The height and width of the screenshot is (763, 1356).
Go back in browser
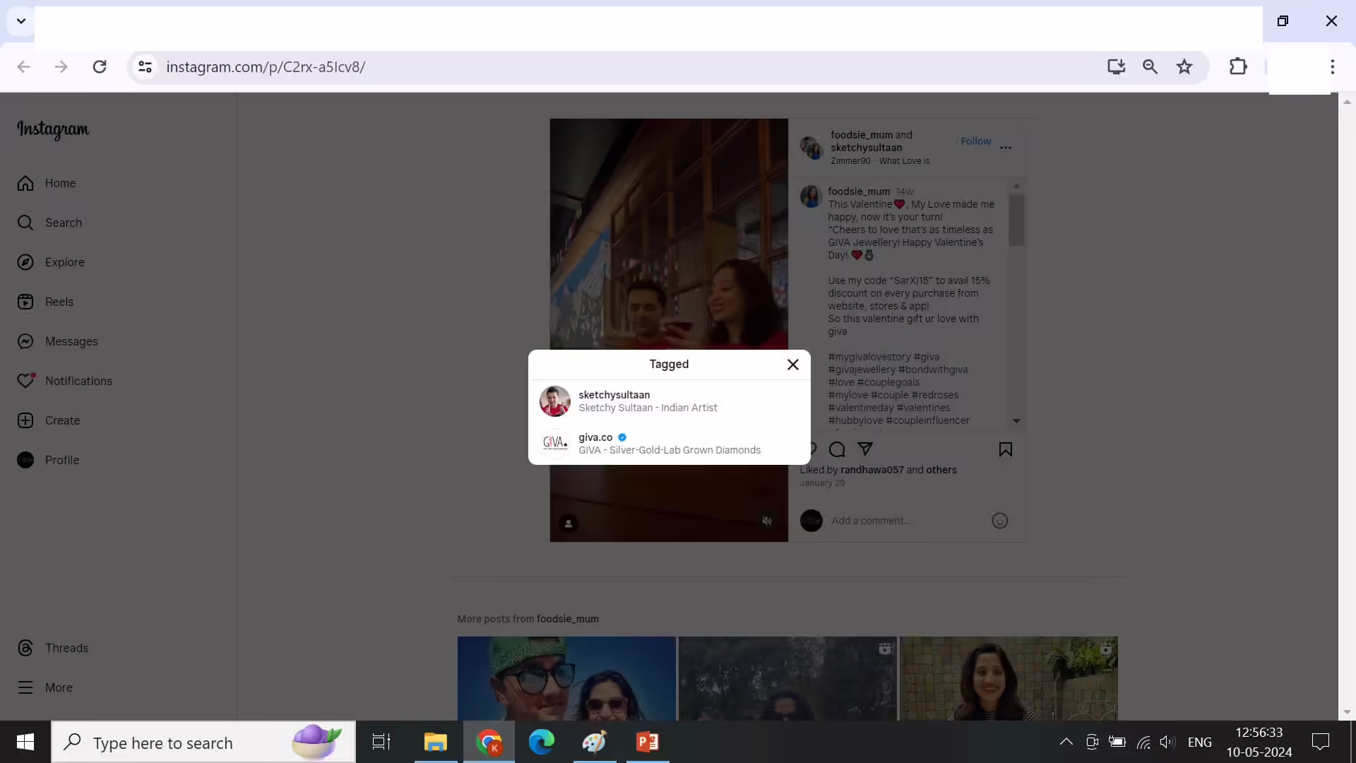pyautogui.click(x=23, y=66)
